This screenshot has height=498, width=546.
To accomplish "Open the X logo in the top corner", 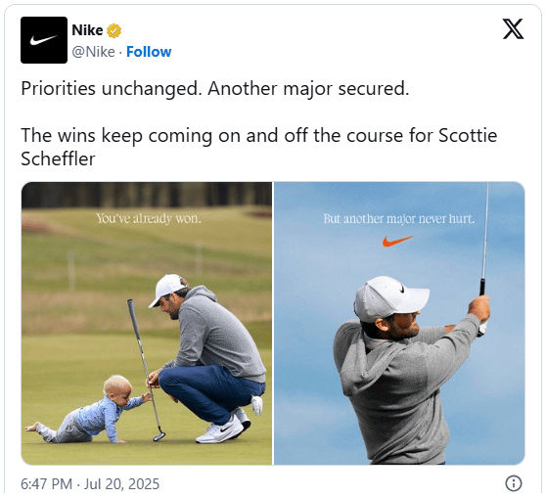I will [513, 29].
